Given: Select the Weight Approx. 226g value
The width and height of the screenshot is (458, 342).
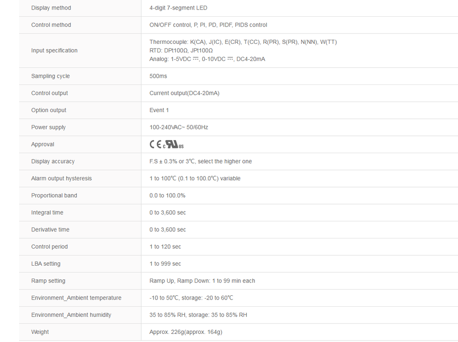Looking at the screenshot, I should click(186, 332).
